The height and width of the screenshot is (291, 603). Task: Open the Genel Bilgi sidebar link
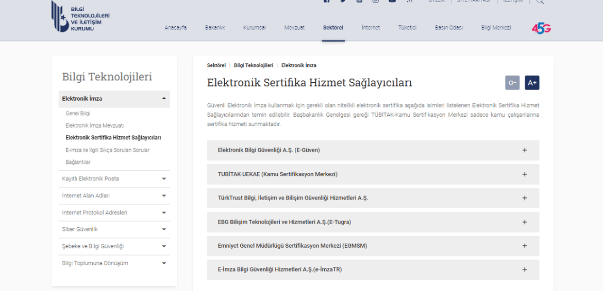78,114
